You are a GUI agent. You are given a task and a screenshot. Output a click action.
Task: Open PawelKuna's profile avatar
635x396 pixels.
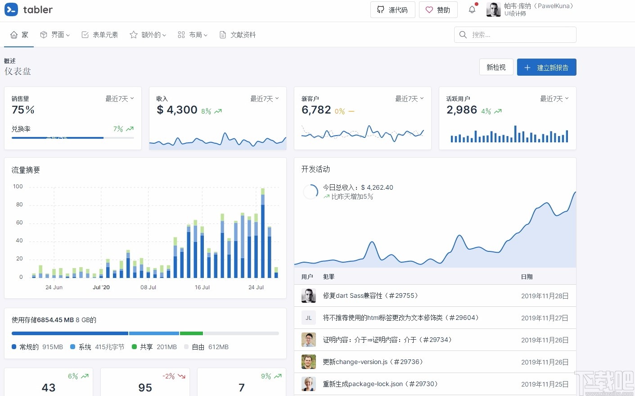(493, 9)
